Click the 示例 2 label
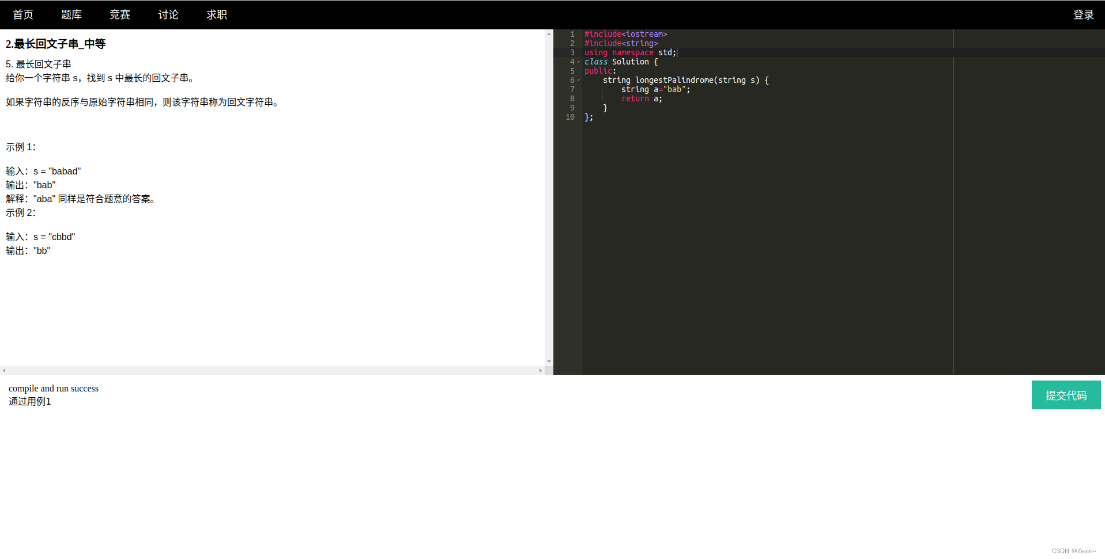This screenshot has width=1105, height=559. (21, 212)
